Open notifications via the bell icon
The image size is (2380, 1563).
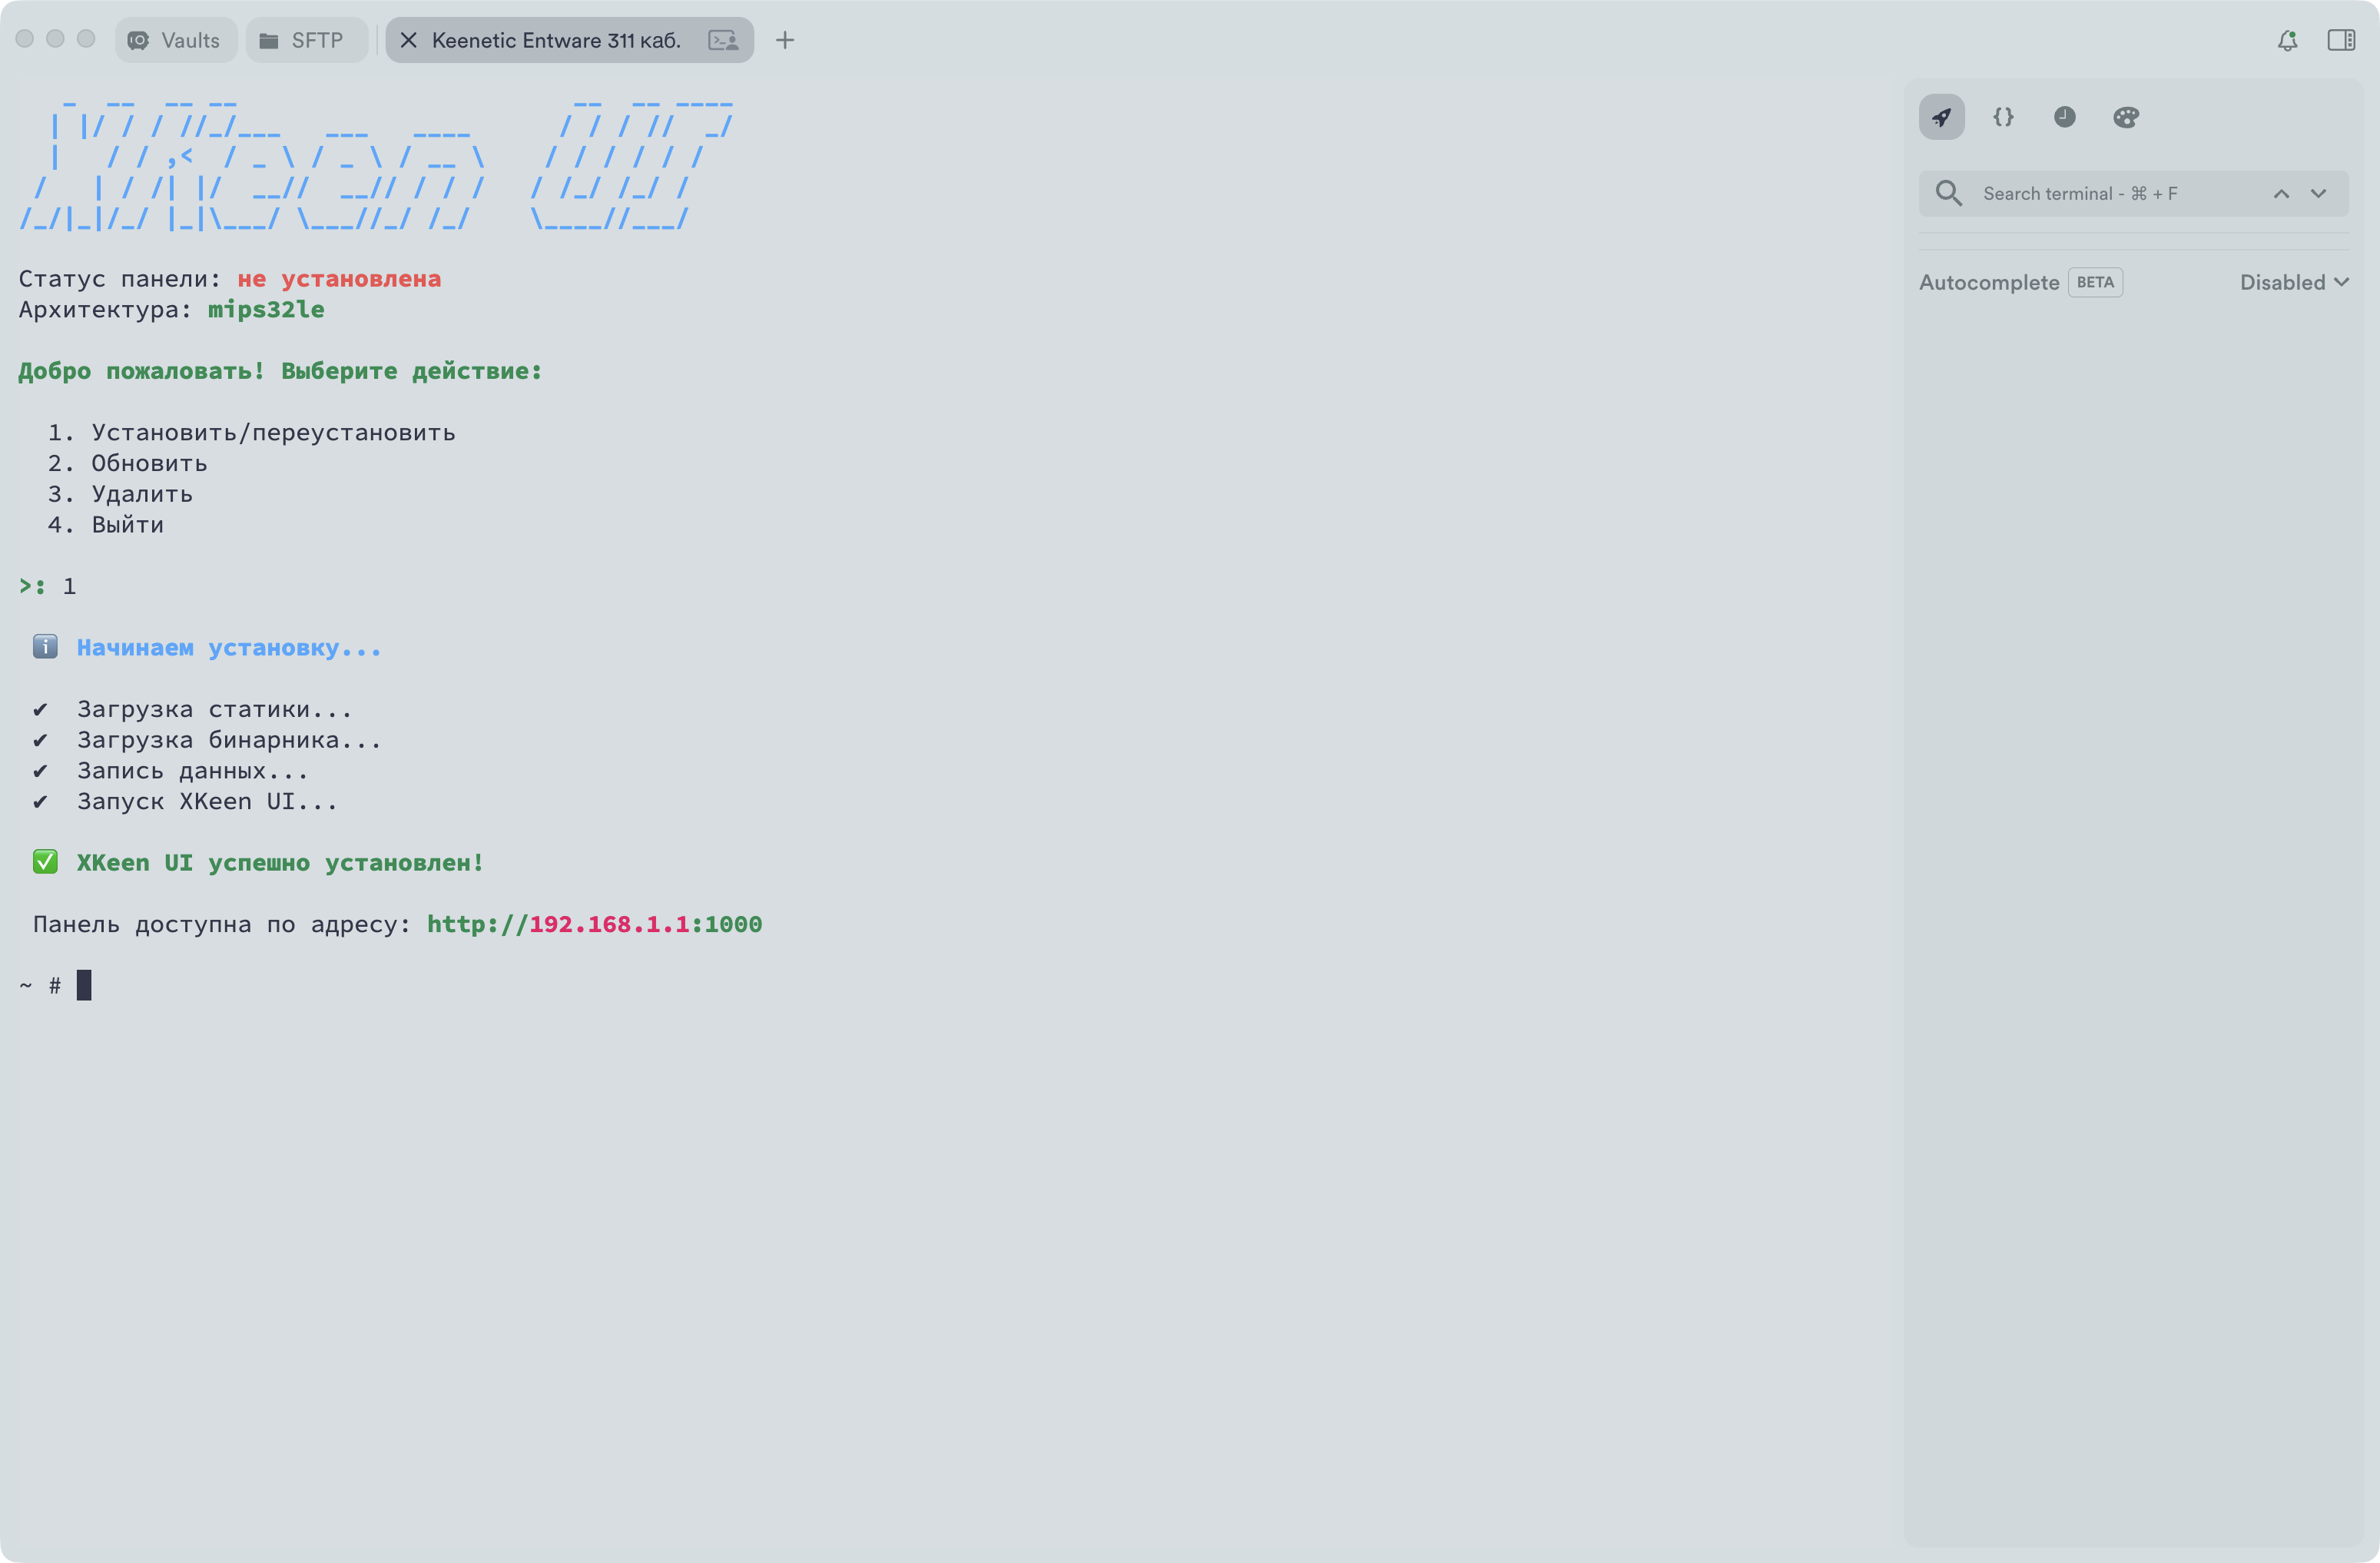[2287, 40]
